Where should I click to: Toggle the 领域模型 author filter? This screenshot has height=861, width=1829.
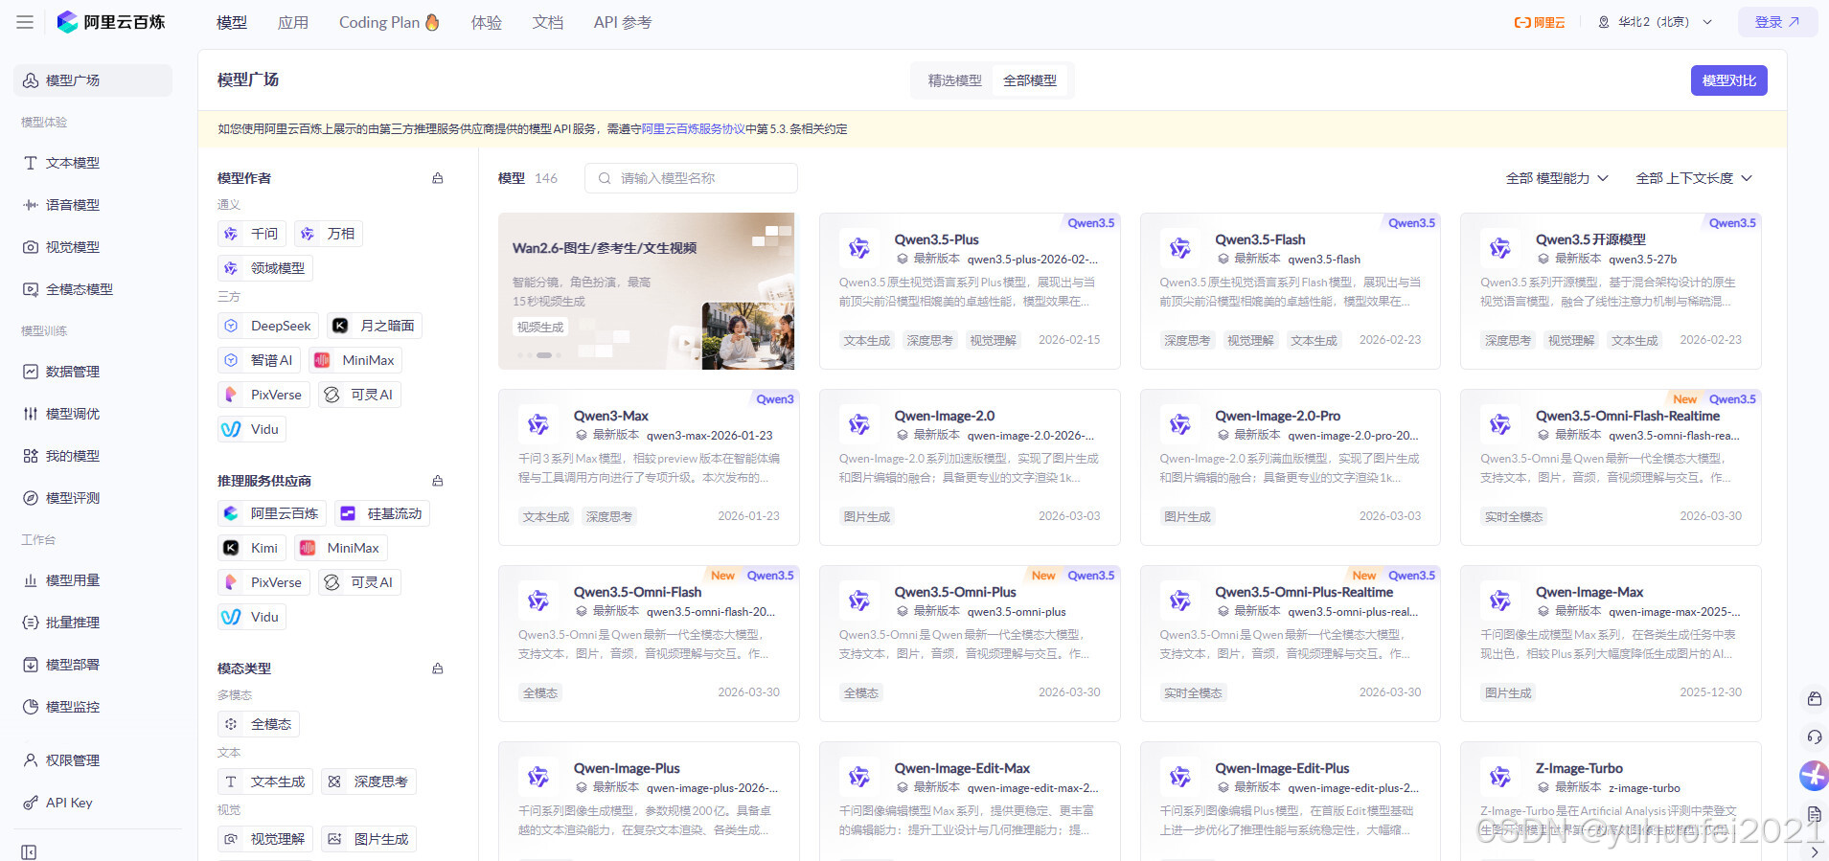(265, 268)
